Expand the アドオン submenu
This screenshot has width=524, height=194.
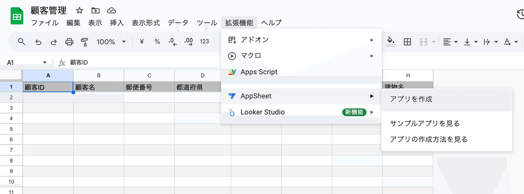301,40
